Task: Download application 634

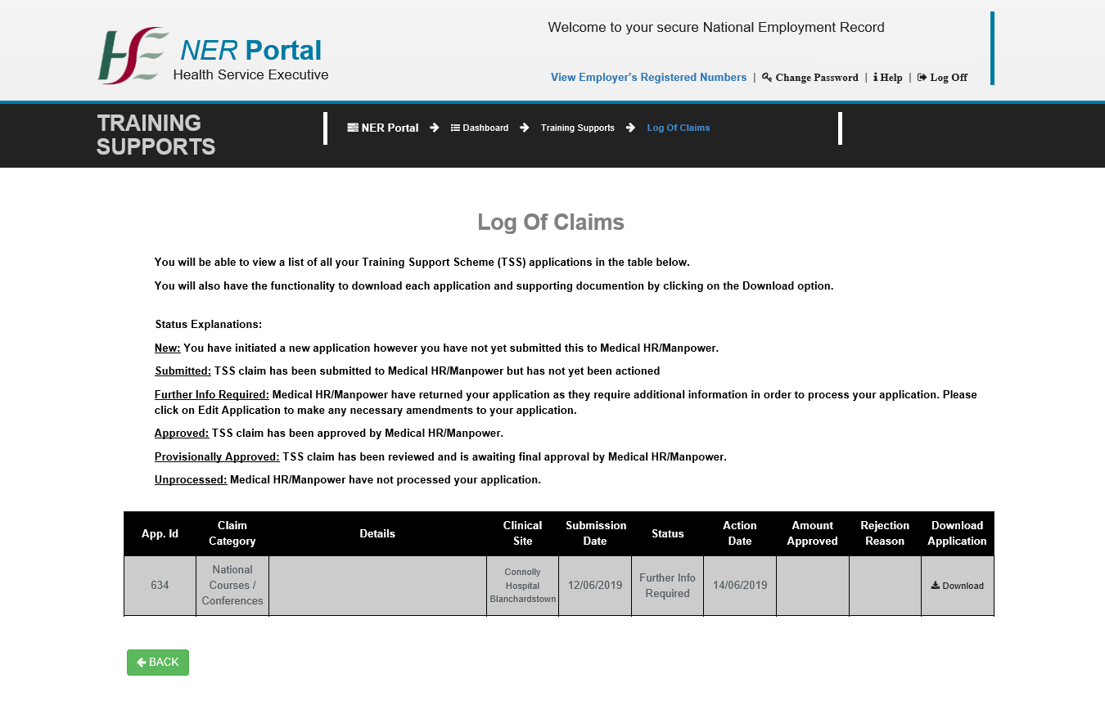Action: 958,586
